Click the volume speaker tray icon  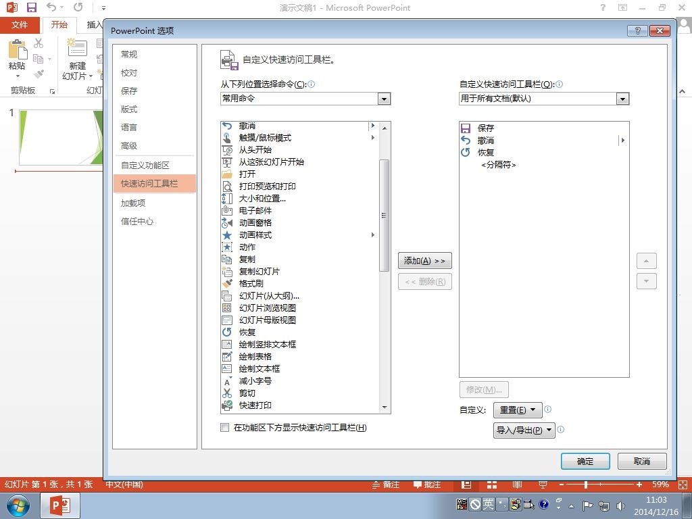point(620,505)
